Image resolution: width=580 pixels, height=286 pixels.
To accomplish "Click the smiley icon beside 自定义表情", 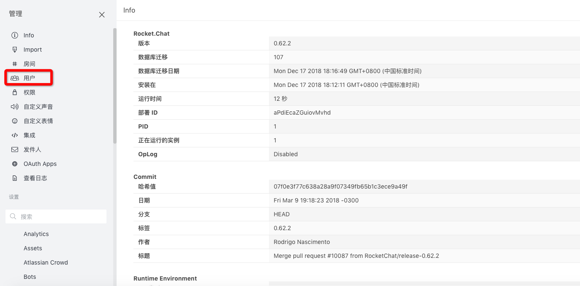I will click(15, 121).
